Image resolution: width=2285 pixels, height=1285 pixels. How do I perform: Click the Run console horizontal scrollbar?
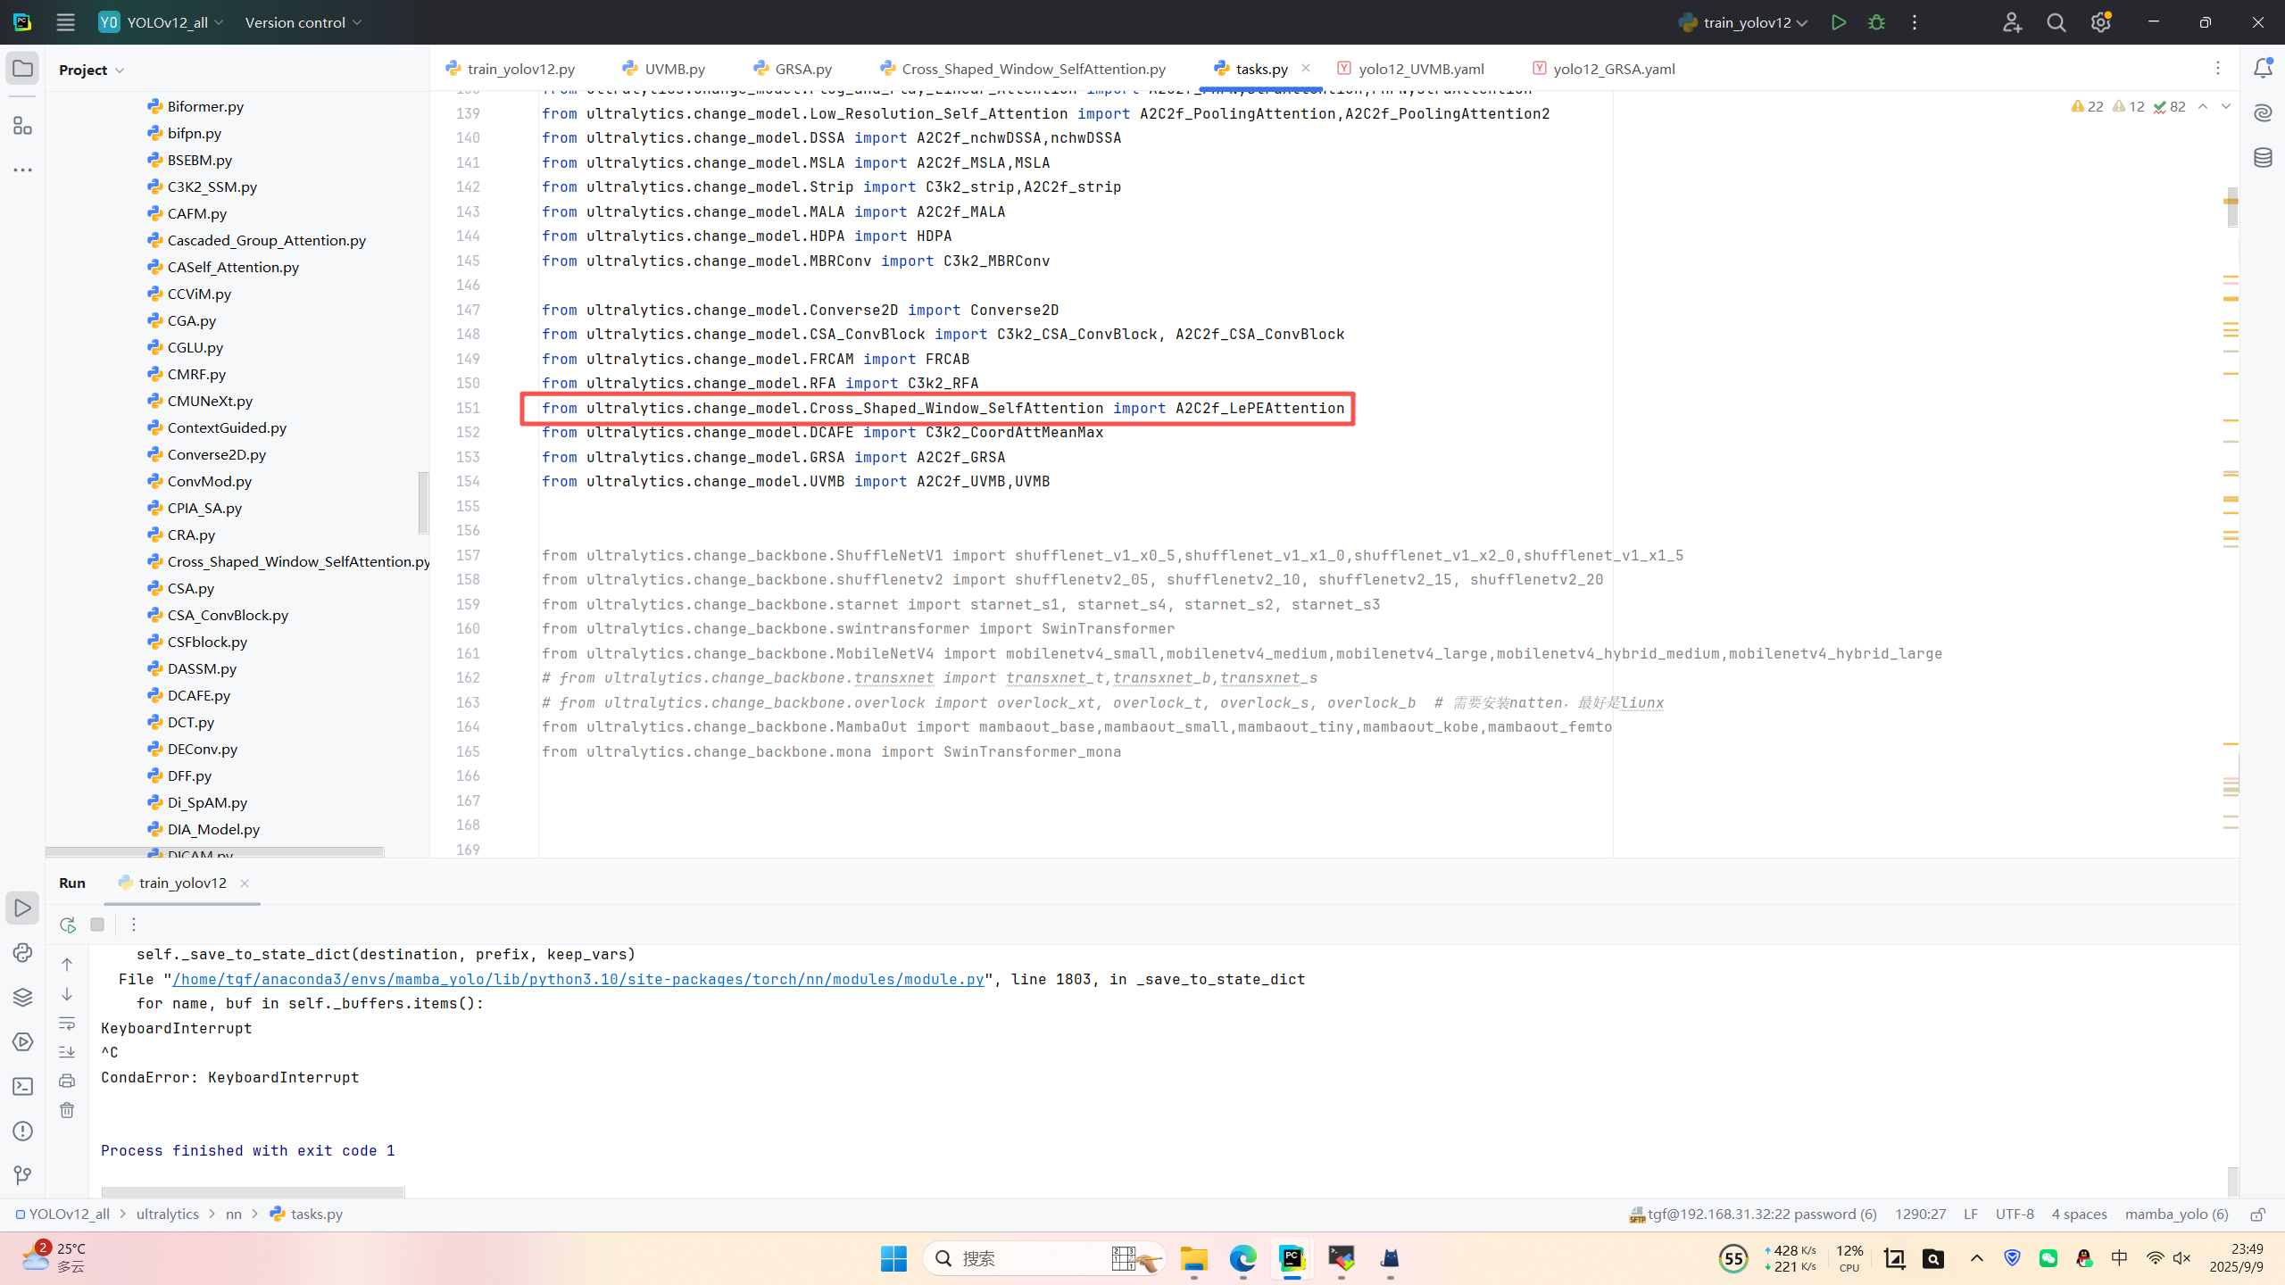tap(253, 1192)
